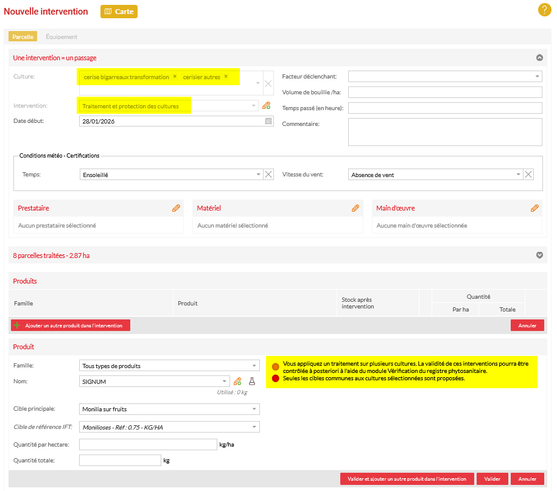Remove cerise bigarreaux transformation tag

[175, 77]
